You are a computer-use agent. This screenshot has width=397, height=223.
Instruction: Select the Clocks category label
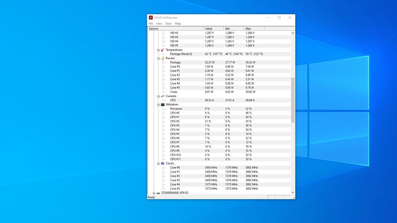pyautogui.click(x=170, y=163)
